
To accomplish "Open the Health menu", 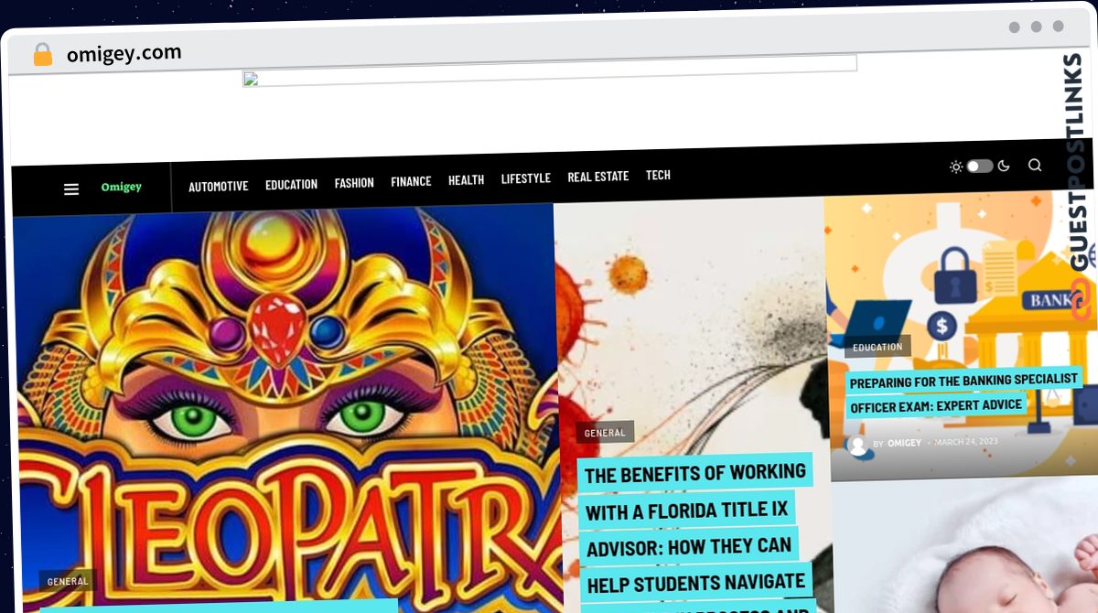I will tap(466, 180).
